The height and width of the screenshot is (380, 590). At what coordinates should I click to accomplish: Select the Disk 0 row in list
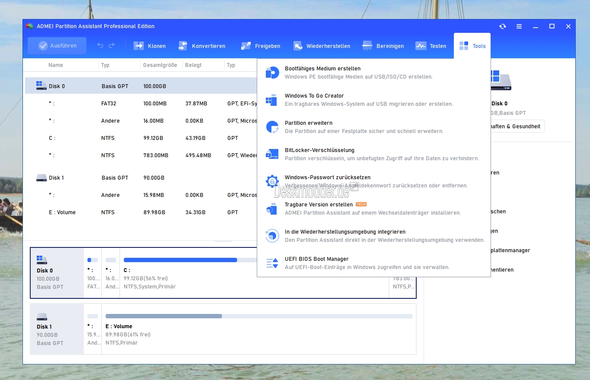(141, 86)
